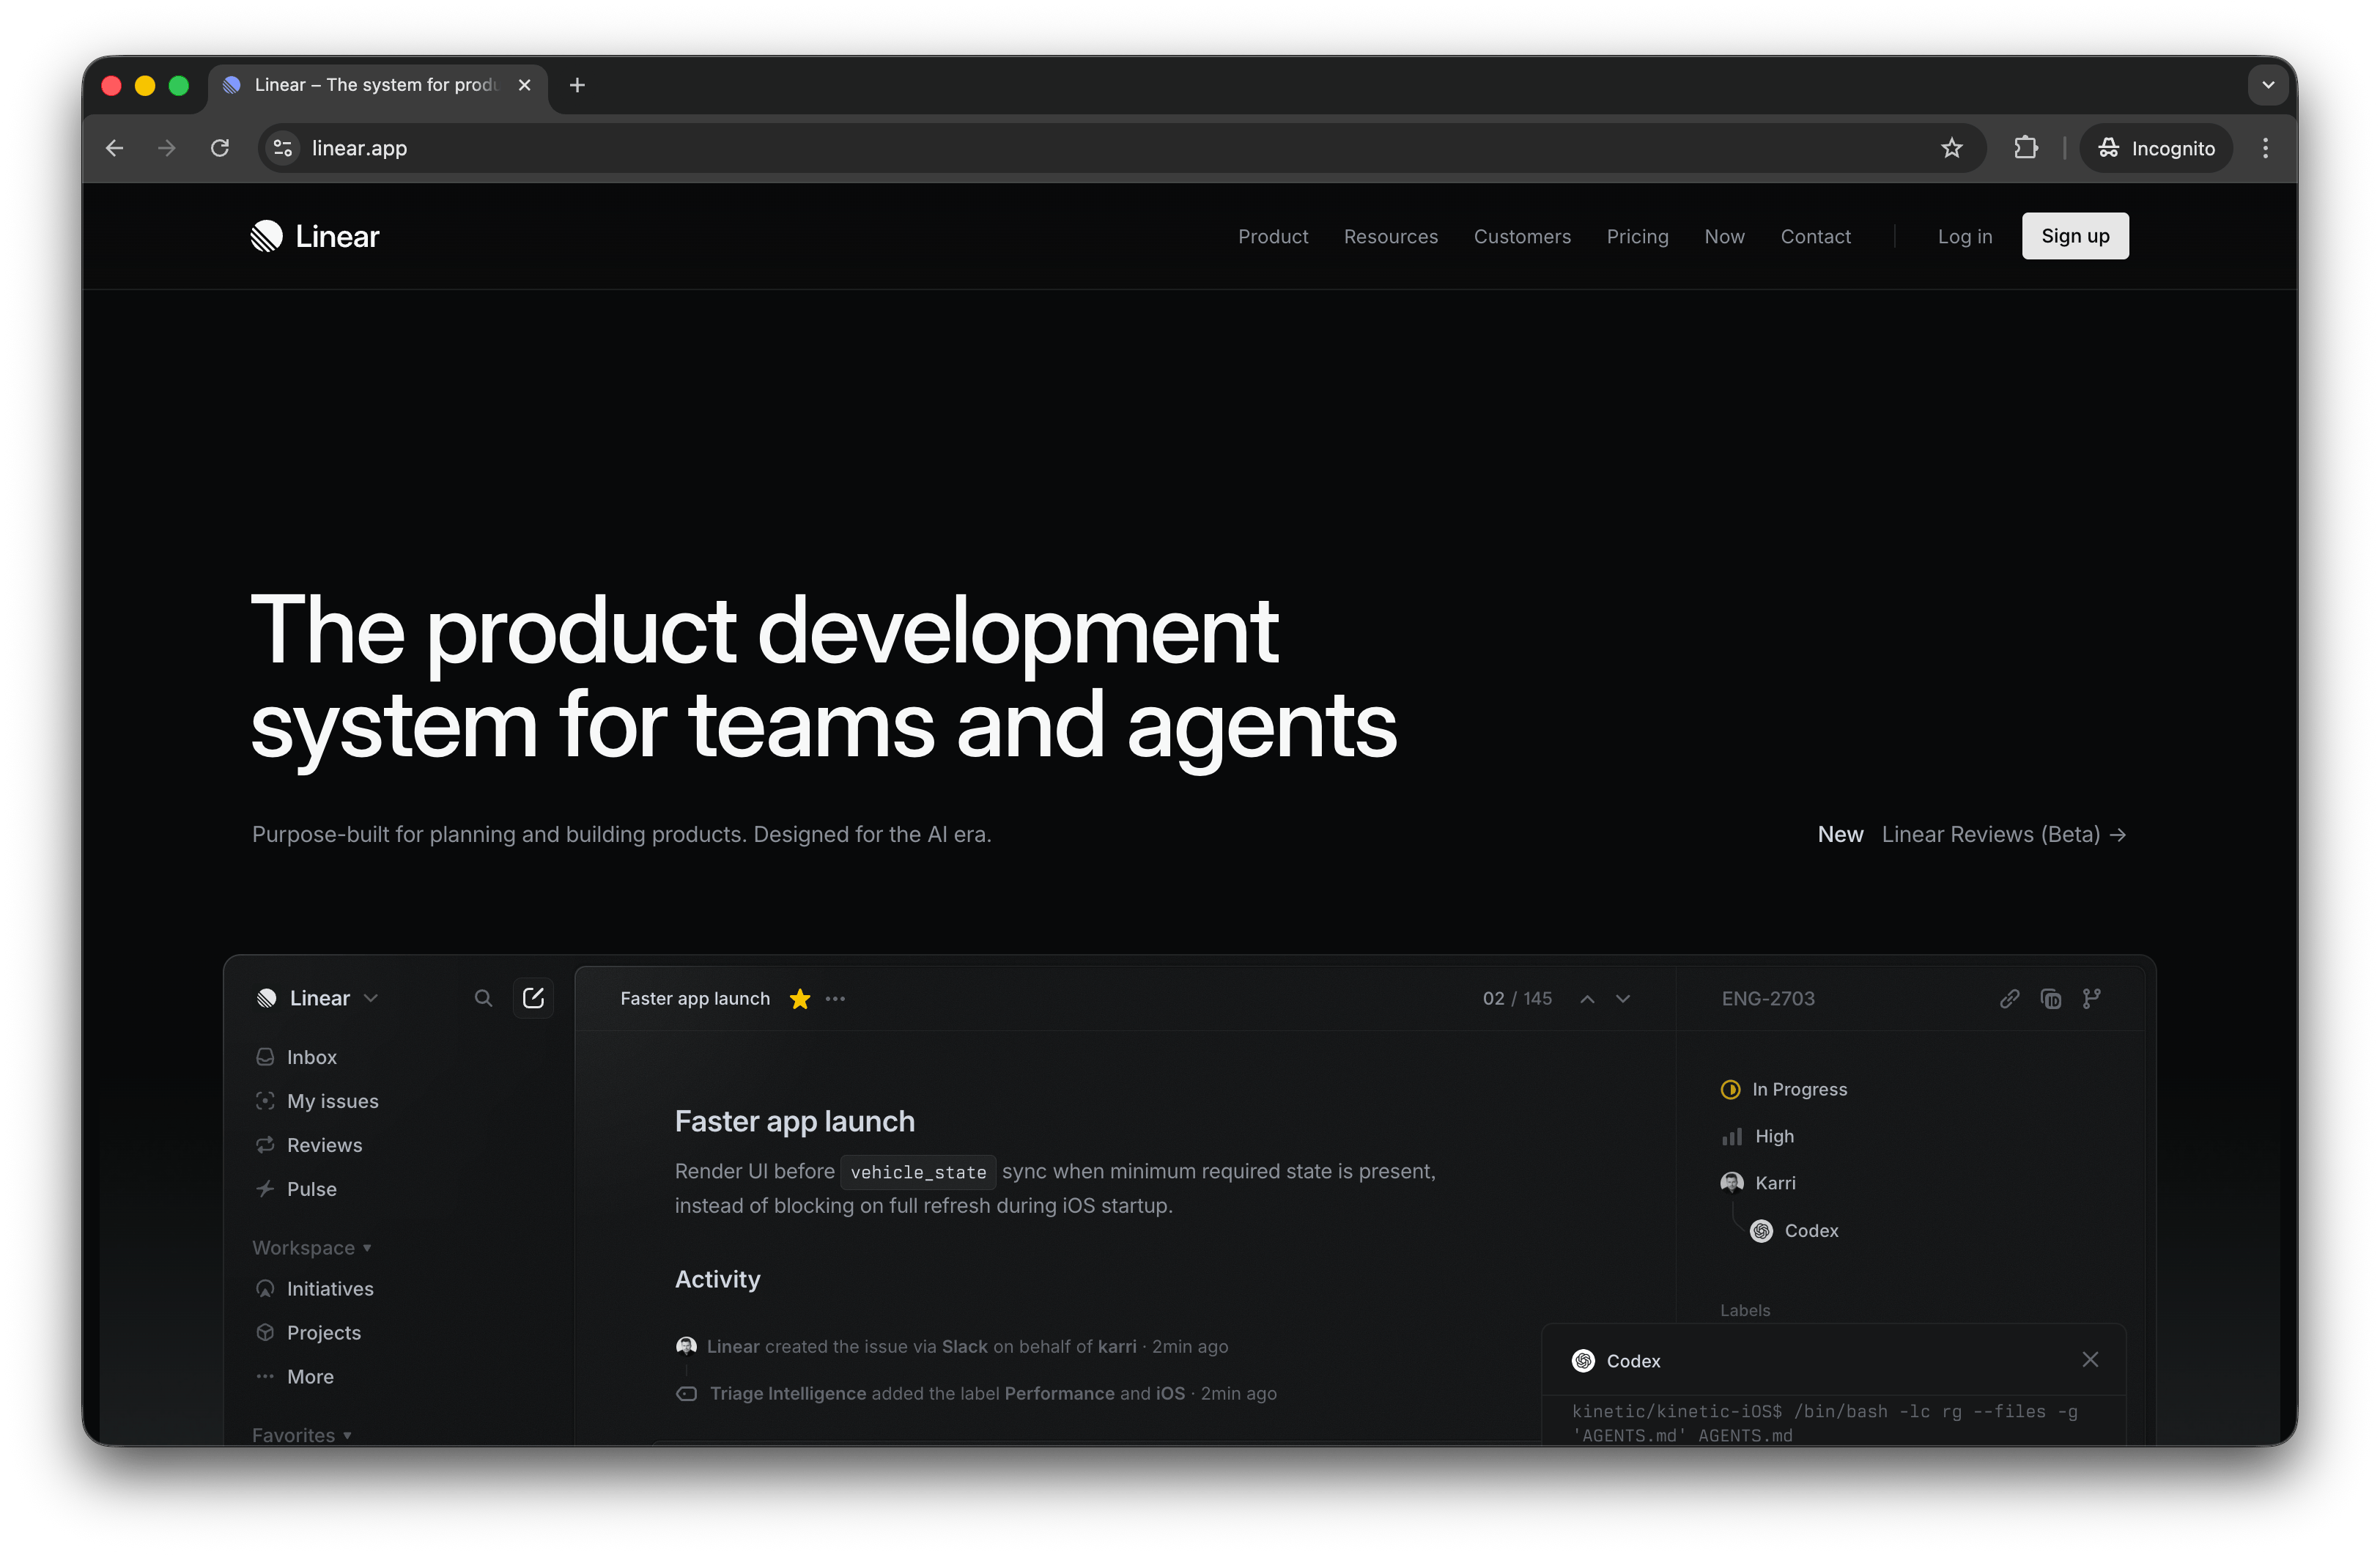The image size is (2380, 1555).
Task: Bookmark this page with the star icon
Action: pos(1951,148)
